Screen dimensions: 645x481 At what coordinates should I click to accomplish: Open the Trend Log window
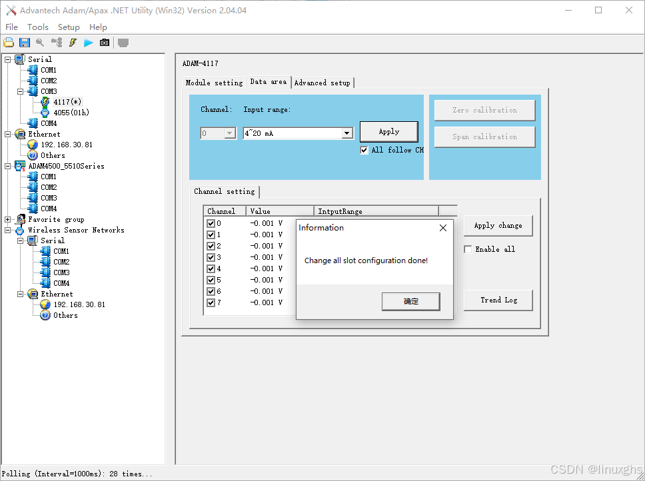[x=498, y=300]
